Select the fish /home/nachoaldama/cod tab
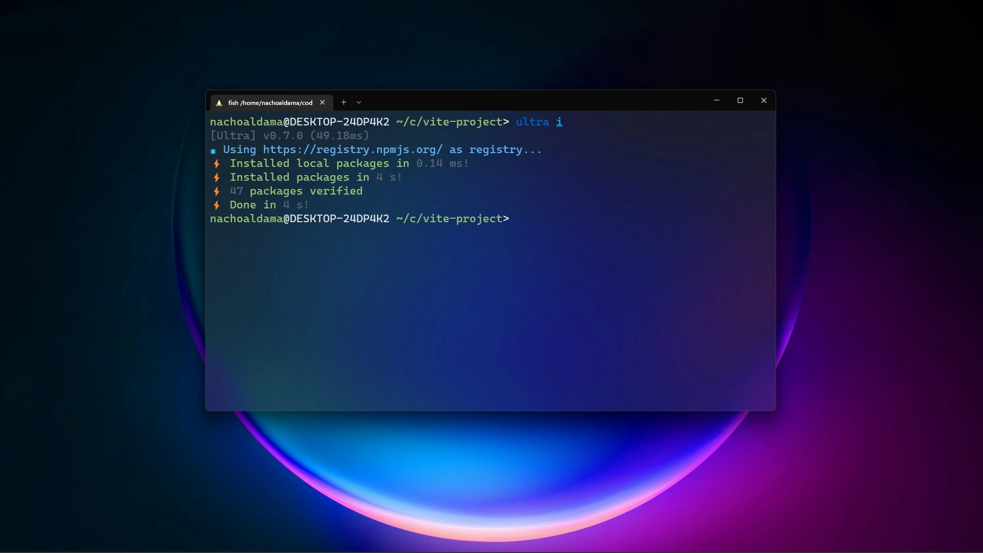Image resolution: width=983 pixels, height=553 pixels. pos(271,102)
